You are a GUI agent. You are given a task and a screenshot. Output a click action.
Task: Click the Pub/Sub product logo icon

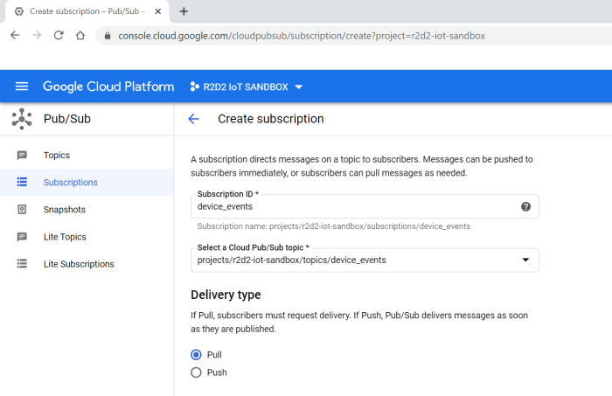click(x=22, y=119)
